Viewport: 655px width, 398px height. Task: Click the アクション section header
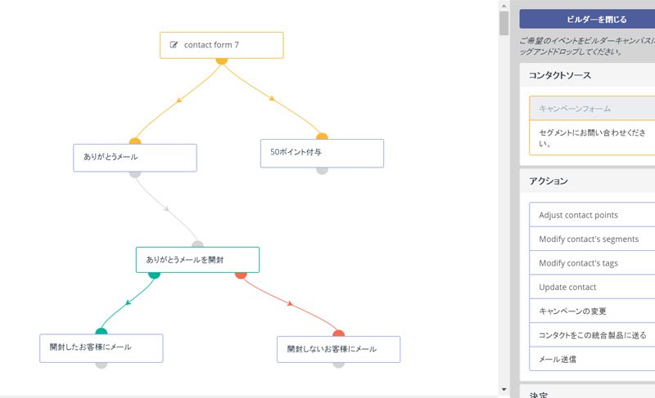(x=587, y=181)
